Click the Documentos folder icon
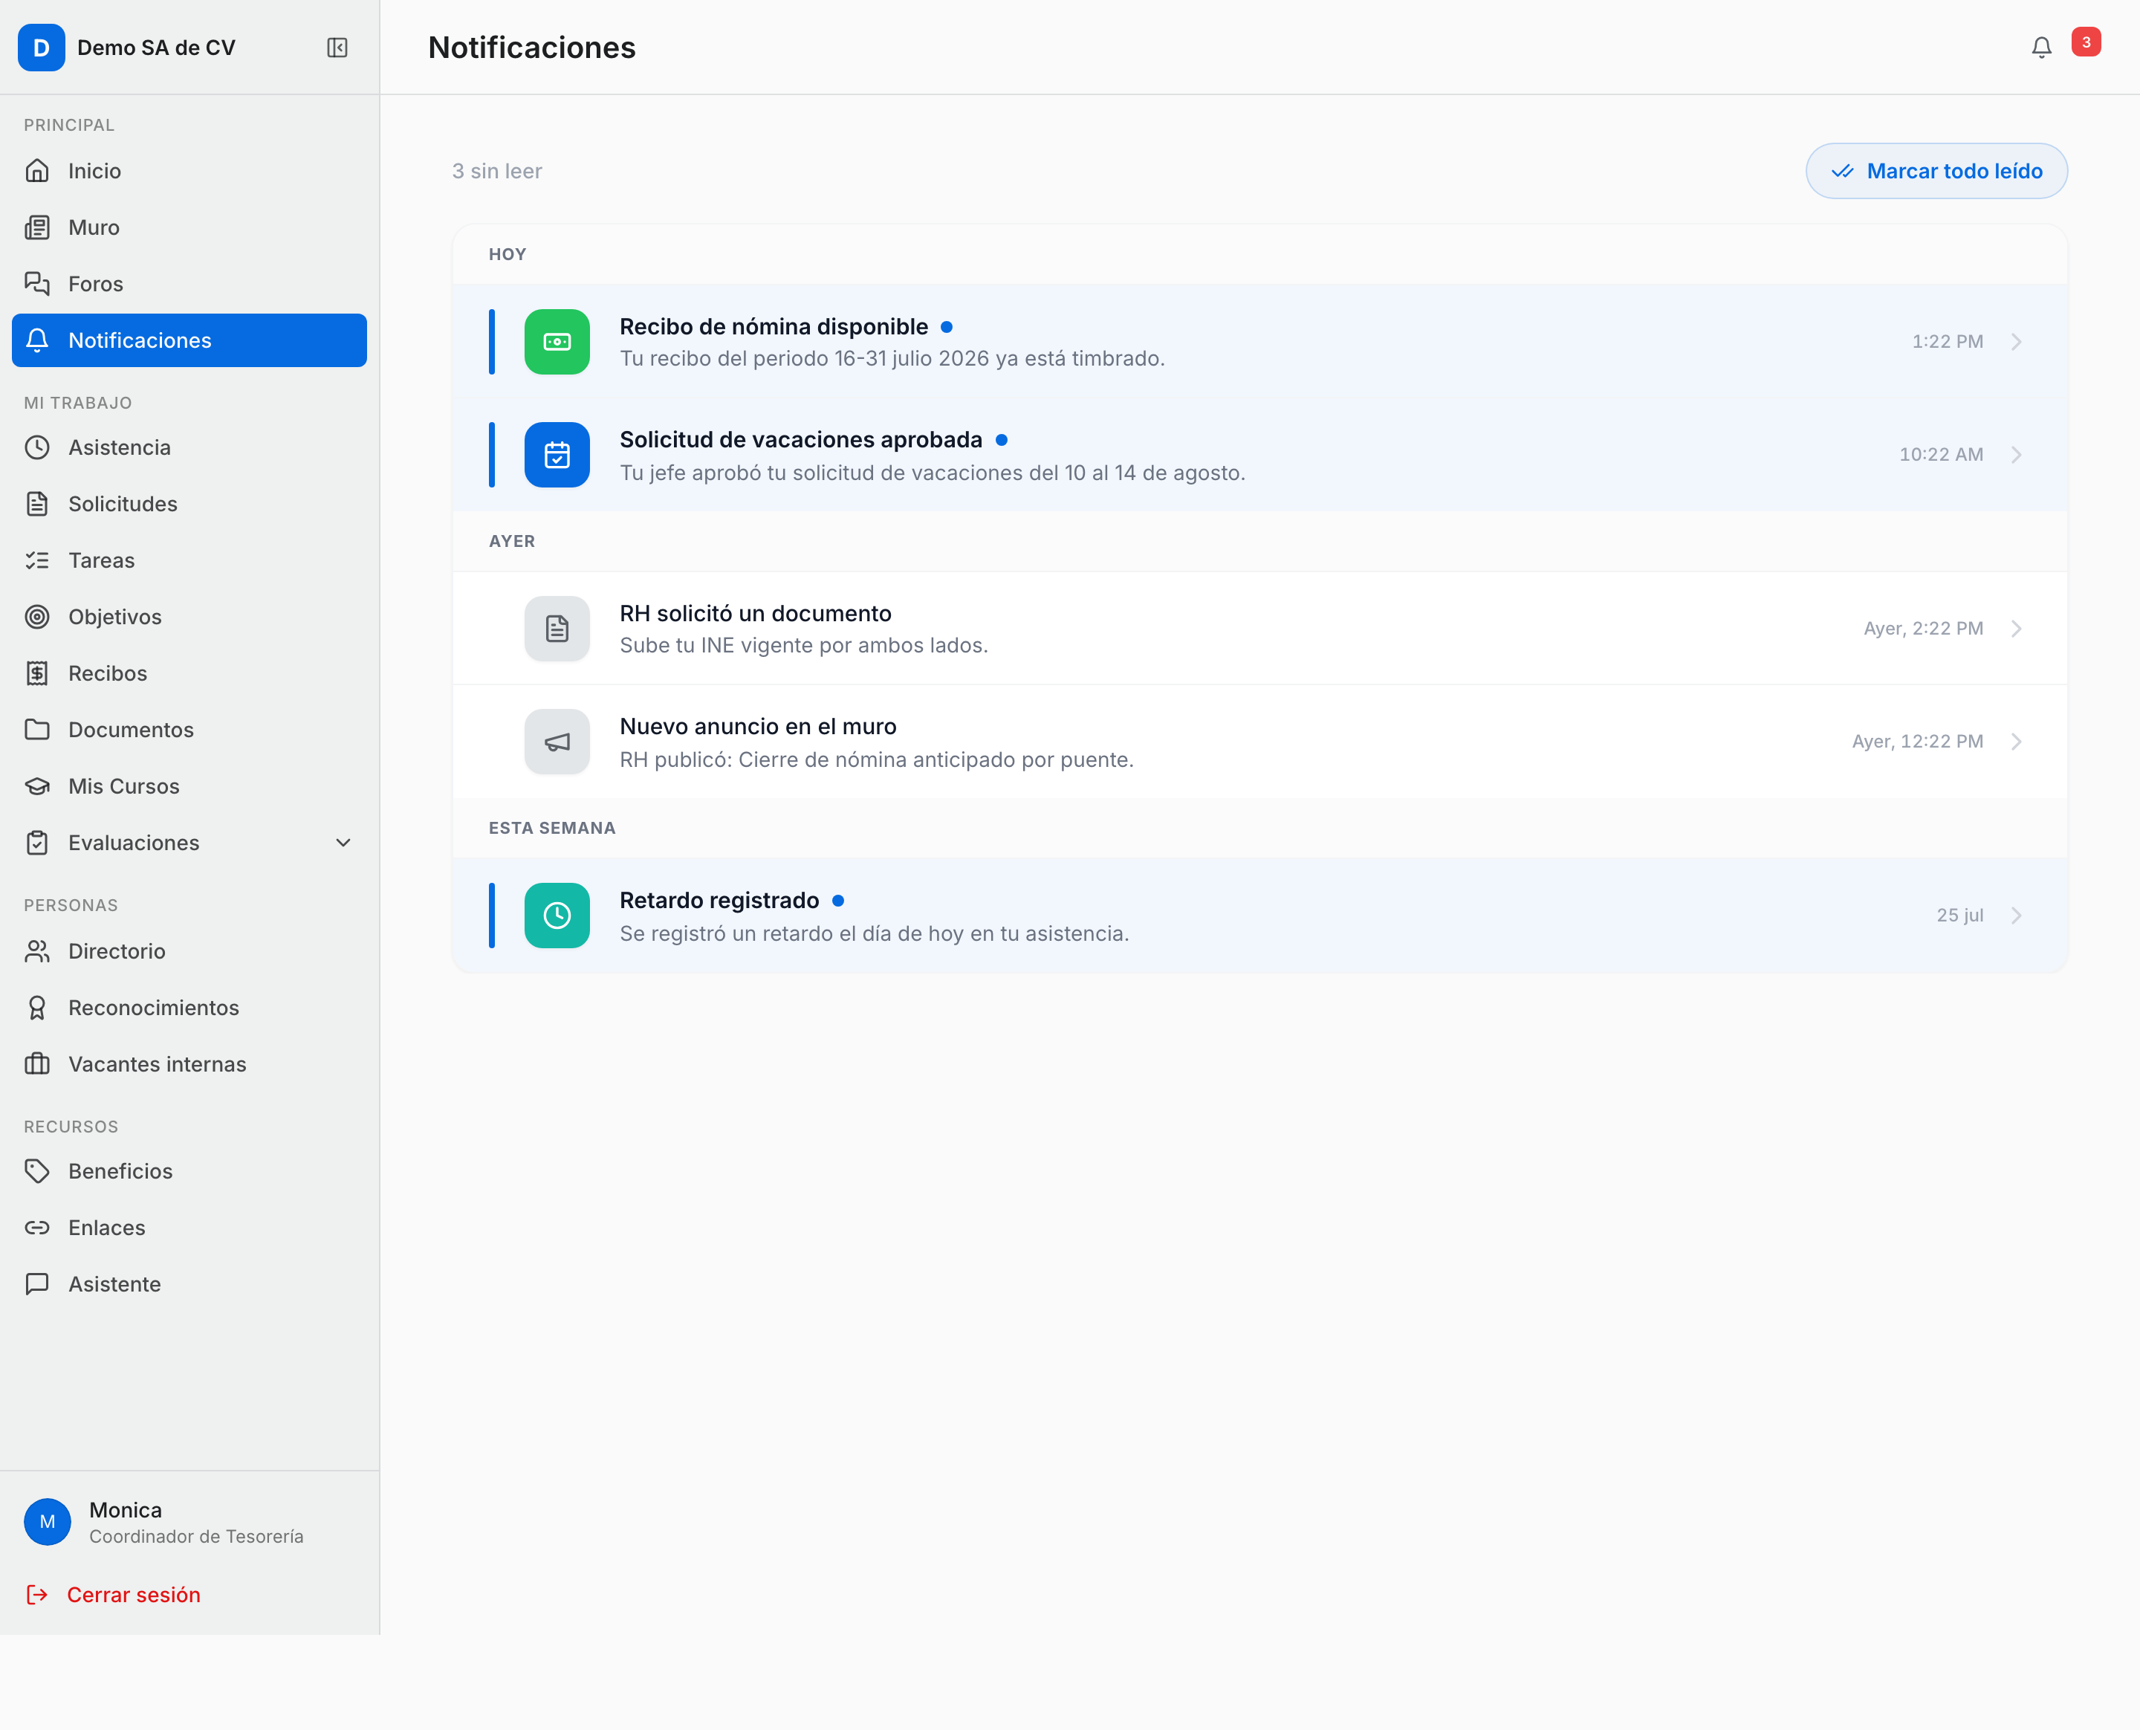 [37, 730]
